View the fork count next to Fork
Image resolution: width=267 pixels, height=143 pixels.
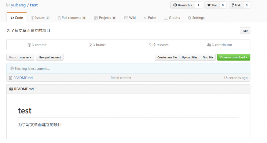point(246,5)
